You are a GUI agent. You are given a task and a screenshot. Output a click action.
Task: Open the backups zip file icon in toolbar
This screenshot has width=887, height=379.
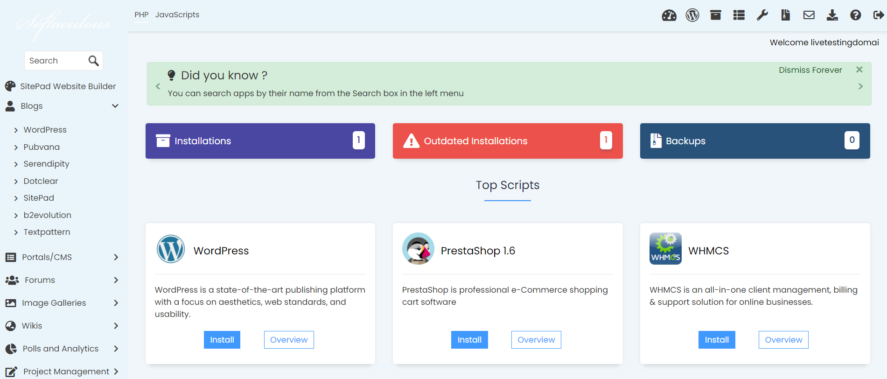(786, 15)
